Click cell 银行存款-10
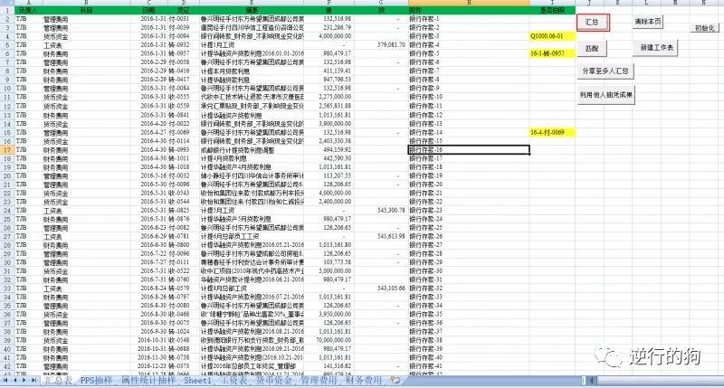This screenshot has width=724, height=388. [x=469, y=97]
